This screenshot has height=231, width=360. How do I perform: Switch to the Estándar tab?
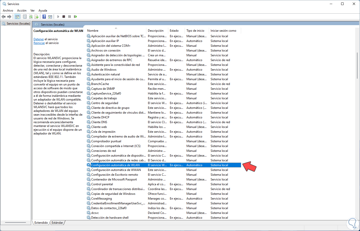coord(57,223)
